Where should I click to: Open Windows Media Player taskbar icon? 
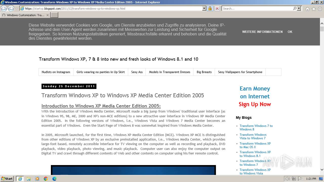point(37,179)
